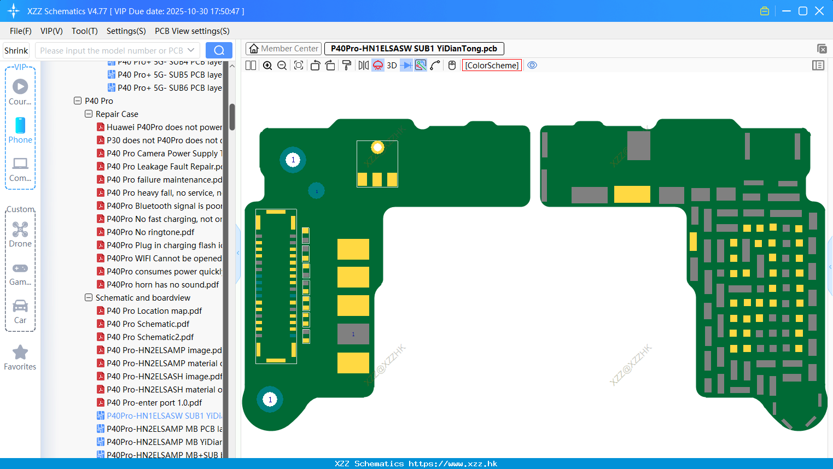Click the mouse settings icon
Image resolution: width=833 pixels, height=469 pixels.
pyautogui.click(x=452, y=66)
